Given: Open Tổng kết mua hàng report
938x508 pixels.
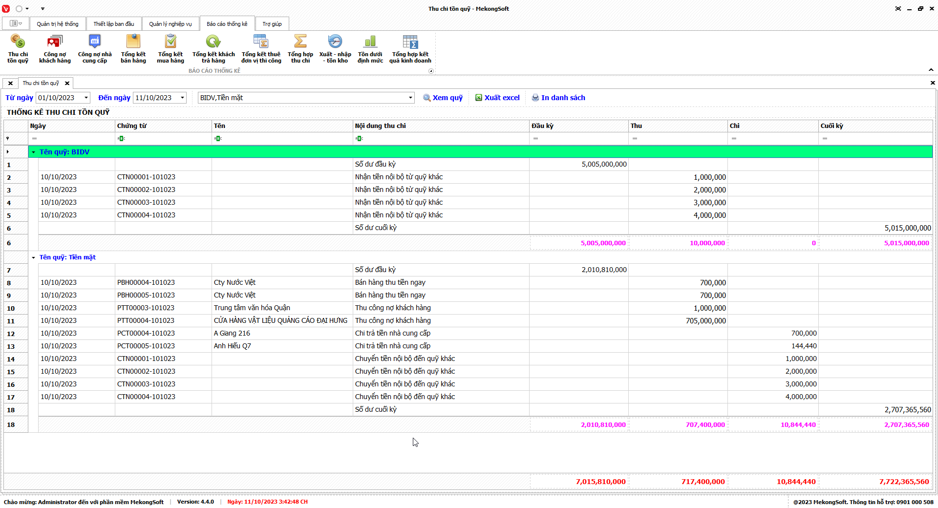Looking at the screenshot, I should (x=171, y=47).
